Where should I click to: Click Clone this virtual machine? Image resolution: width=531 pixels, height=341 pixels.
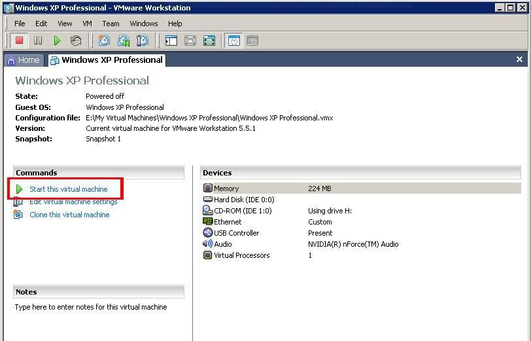(69, 215)
